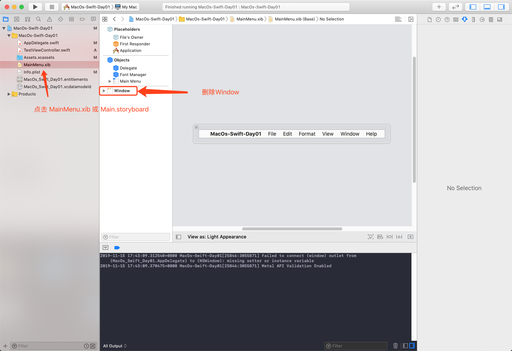Collapse the MacOs-Swift-Day01 group folder
Screen dimensions: 512x351
(9, 35)
